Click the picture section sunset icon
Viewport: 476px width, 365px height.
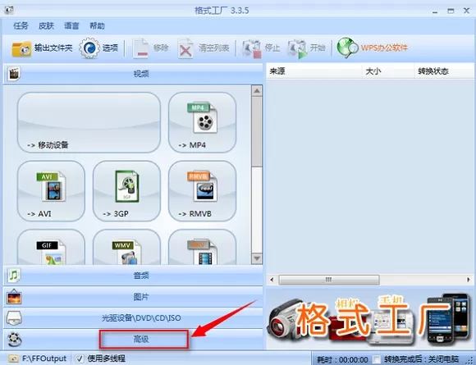pyautogui.click(x=14, y=297)
